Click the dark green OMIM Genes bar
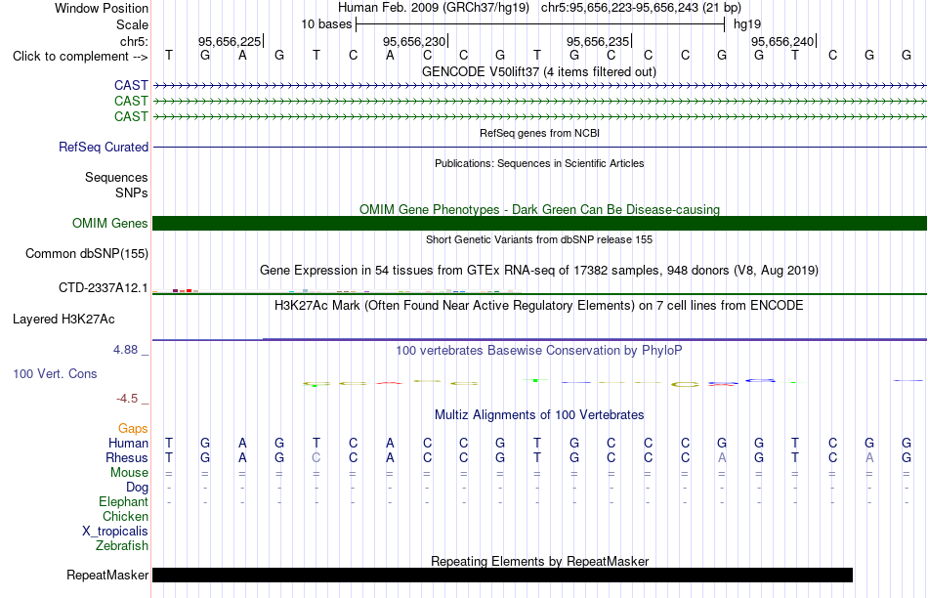The width and height of the screenshot is (928, 598). click(x=540, y=223)
